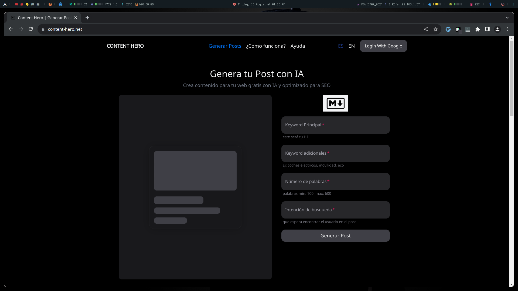Click the battery icon at 92%

point(471,4)
